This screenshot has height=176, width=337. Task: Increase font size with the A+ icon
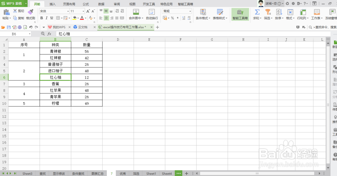coord(88,11)
